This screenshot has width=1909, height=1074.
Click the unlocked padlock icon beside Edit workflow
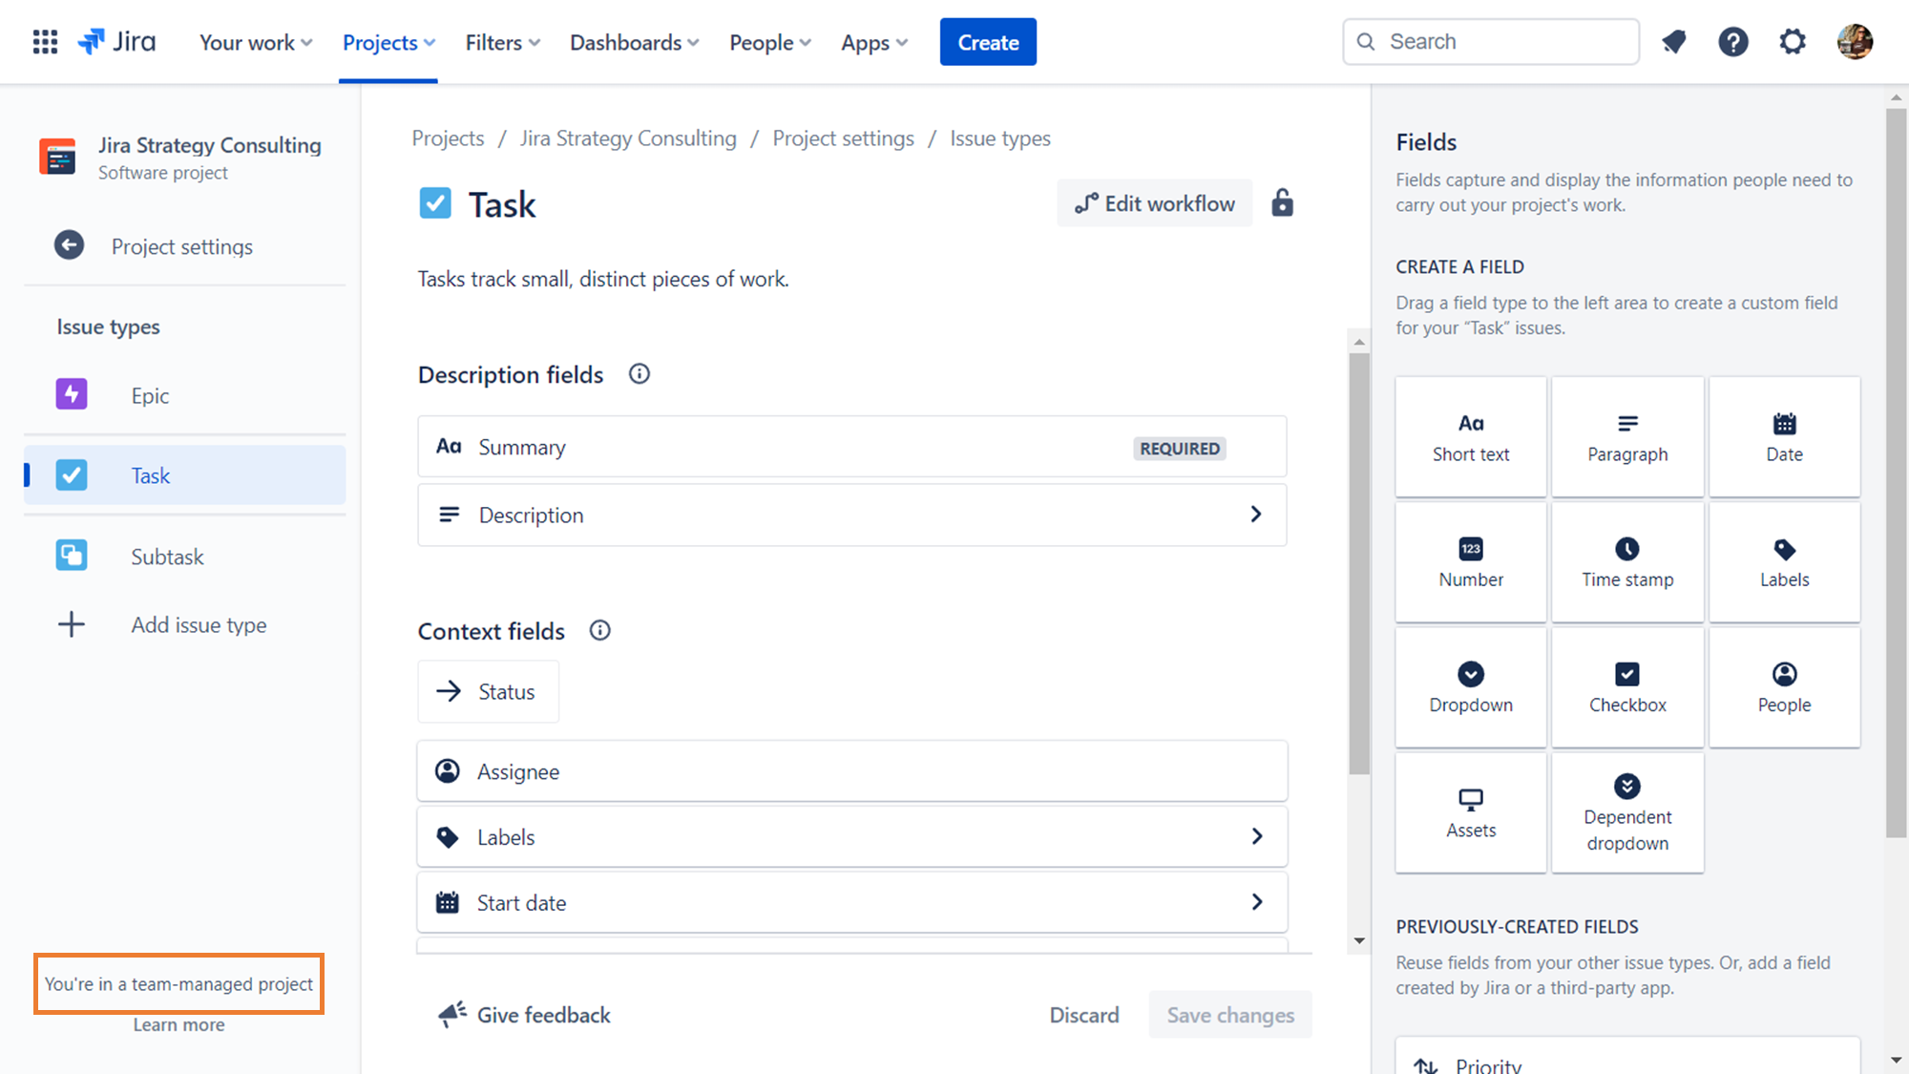(x=1282, y=203)
